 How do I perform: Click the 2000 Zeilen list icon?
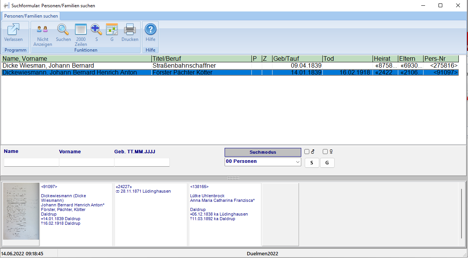tap(81, 30)
